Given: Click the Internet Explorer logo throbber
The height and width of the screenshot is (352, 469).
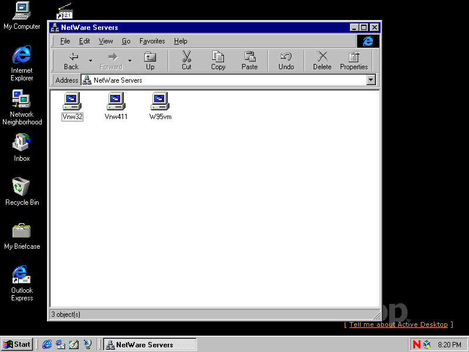Looking at the screenshot, I should pyautogui.click(x=368, y=41).
